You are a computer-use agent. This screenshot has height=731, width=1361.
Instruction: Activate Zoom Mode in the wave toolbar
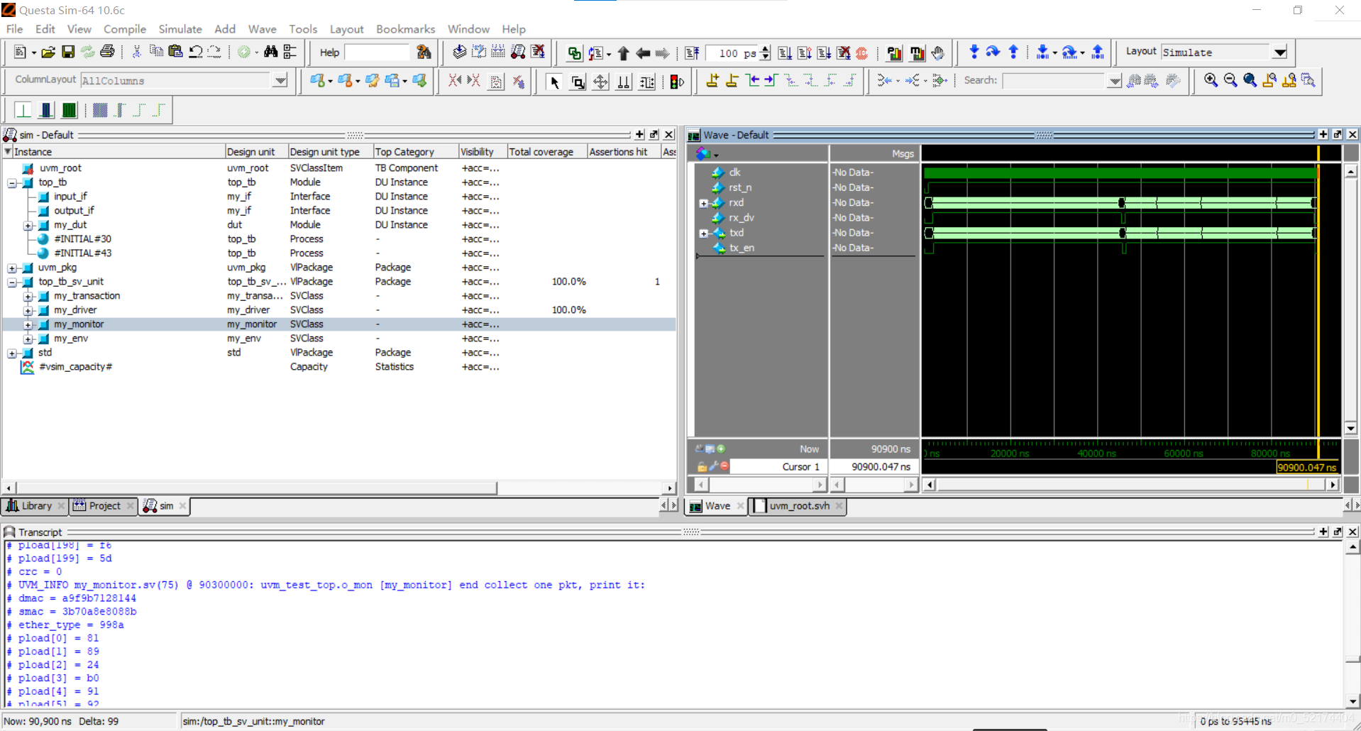click(x=577, y=82)
